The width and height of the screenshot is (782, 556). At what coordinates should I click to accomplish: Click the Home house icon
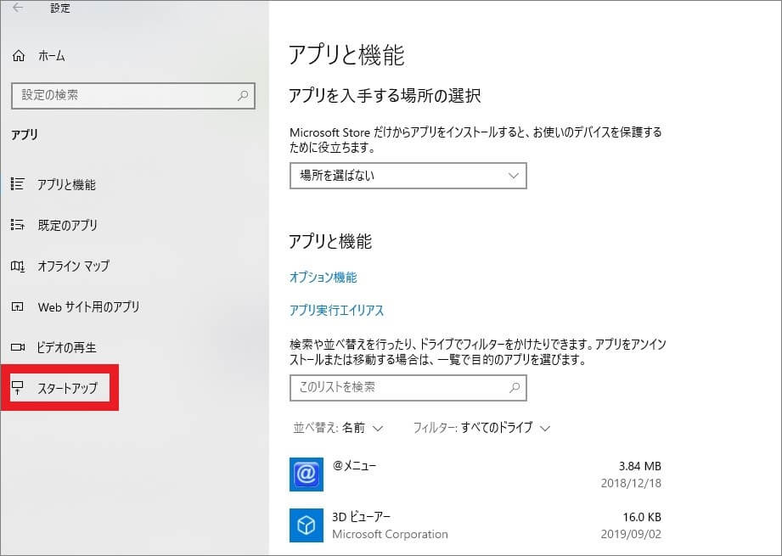point(19,56)
